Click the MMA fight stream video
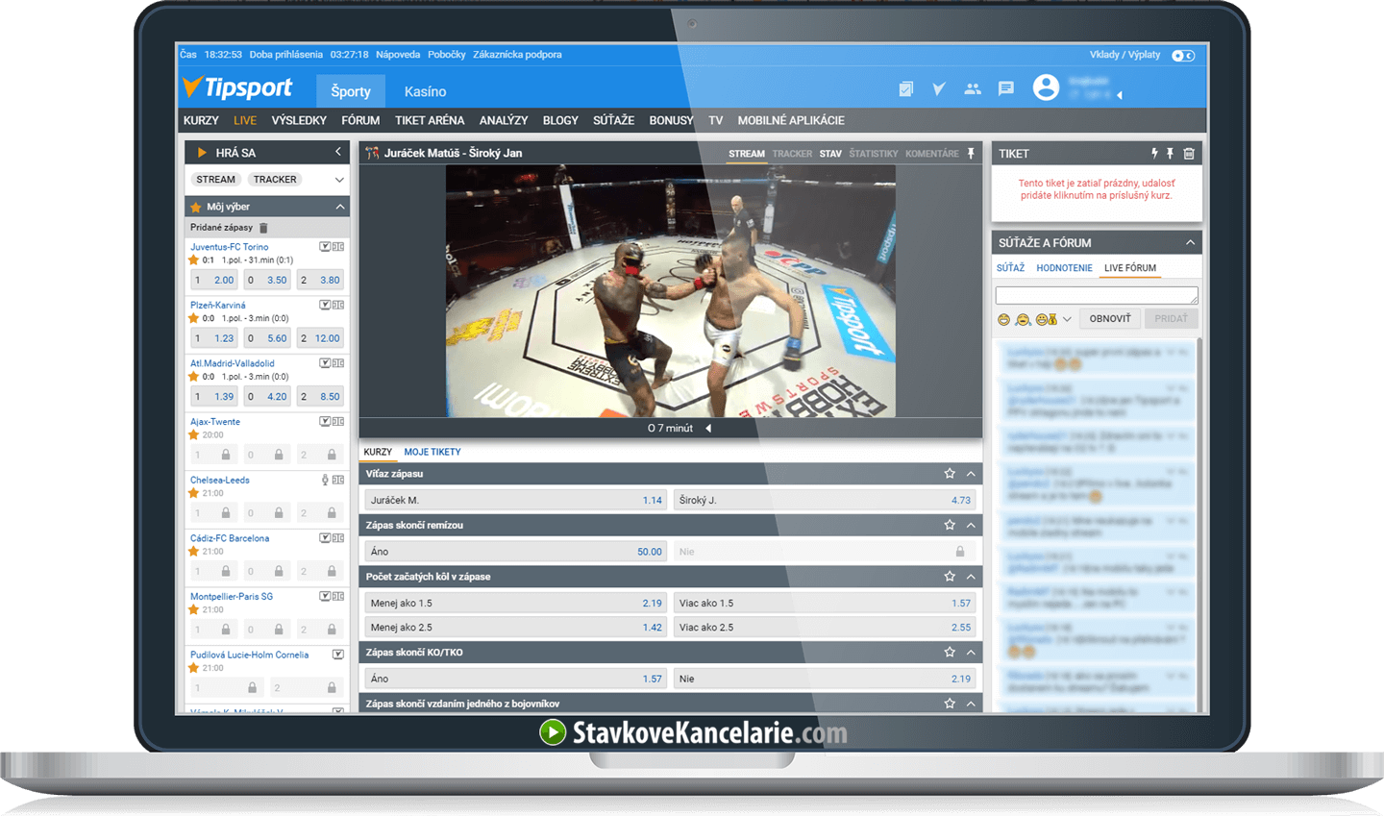 tap(671, 291)
